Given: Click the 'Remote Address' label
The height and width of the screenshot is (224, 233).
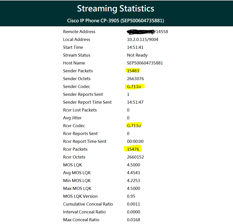Looking at the screenshot, I should pos(79,32).
